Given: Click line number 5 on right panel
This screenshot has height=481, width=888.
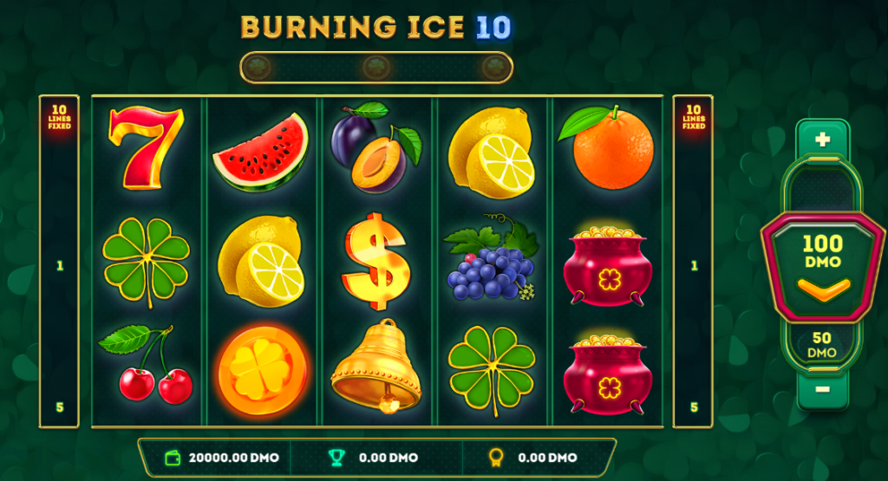Looking at the screenshot, I should 694,406.
